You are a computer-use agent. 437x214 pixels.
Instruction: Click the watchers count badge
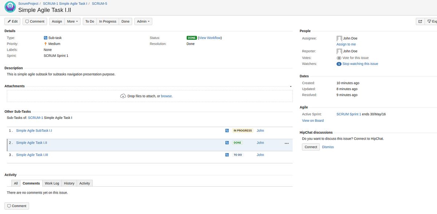pyautogui.click(x=339, y=63)
